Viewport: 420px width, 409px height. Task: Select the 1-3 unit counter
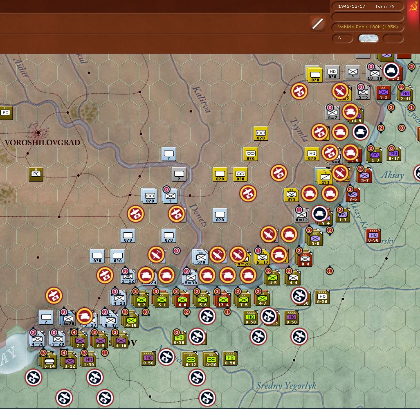tap(375, 155)
